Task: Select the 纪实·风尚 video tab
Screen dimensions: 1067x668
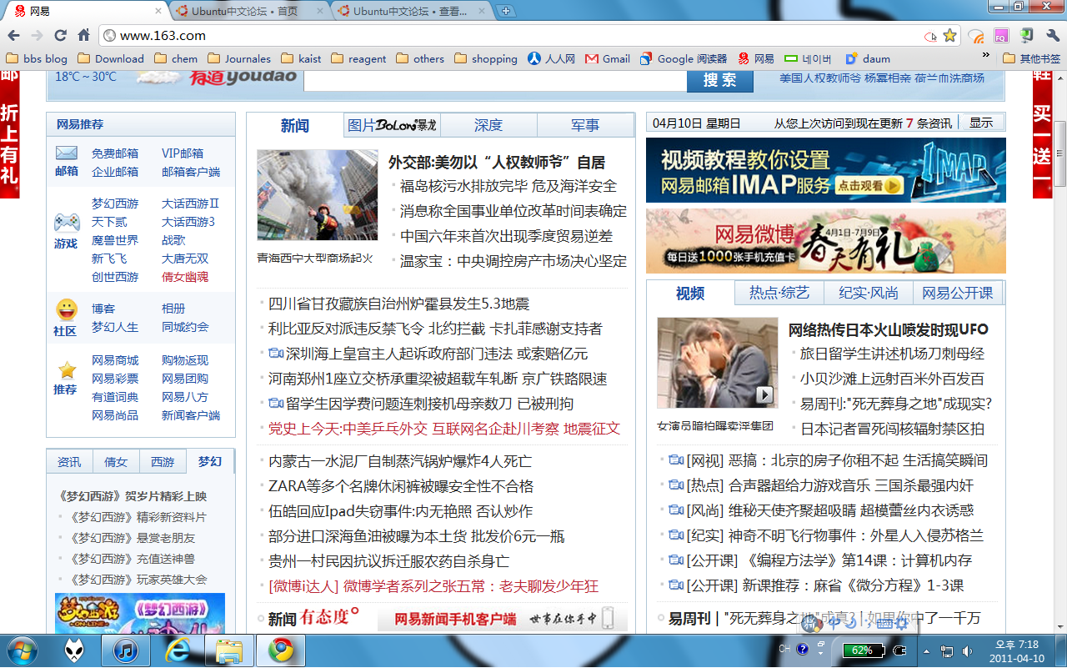Action: pos(869,293)
